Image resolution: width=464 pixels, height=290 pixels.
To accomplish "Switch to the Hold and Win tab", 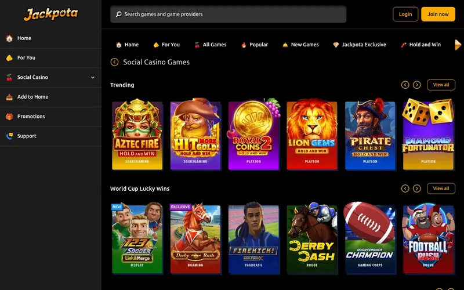I will tap(420, 45).
